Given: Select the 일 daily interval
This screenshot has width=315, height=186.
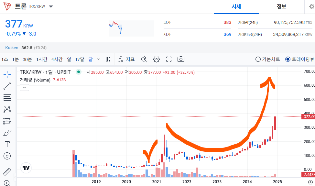Looking at the screenshot, I should 69,60.
